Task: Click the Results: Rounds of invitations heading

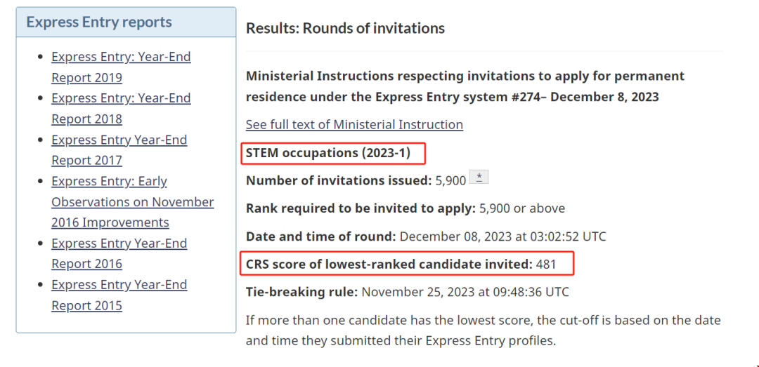Action: point(345,28)
